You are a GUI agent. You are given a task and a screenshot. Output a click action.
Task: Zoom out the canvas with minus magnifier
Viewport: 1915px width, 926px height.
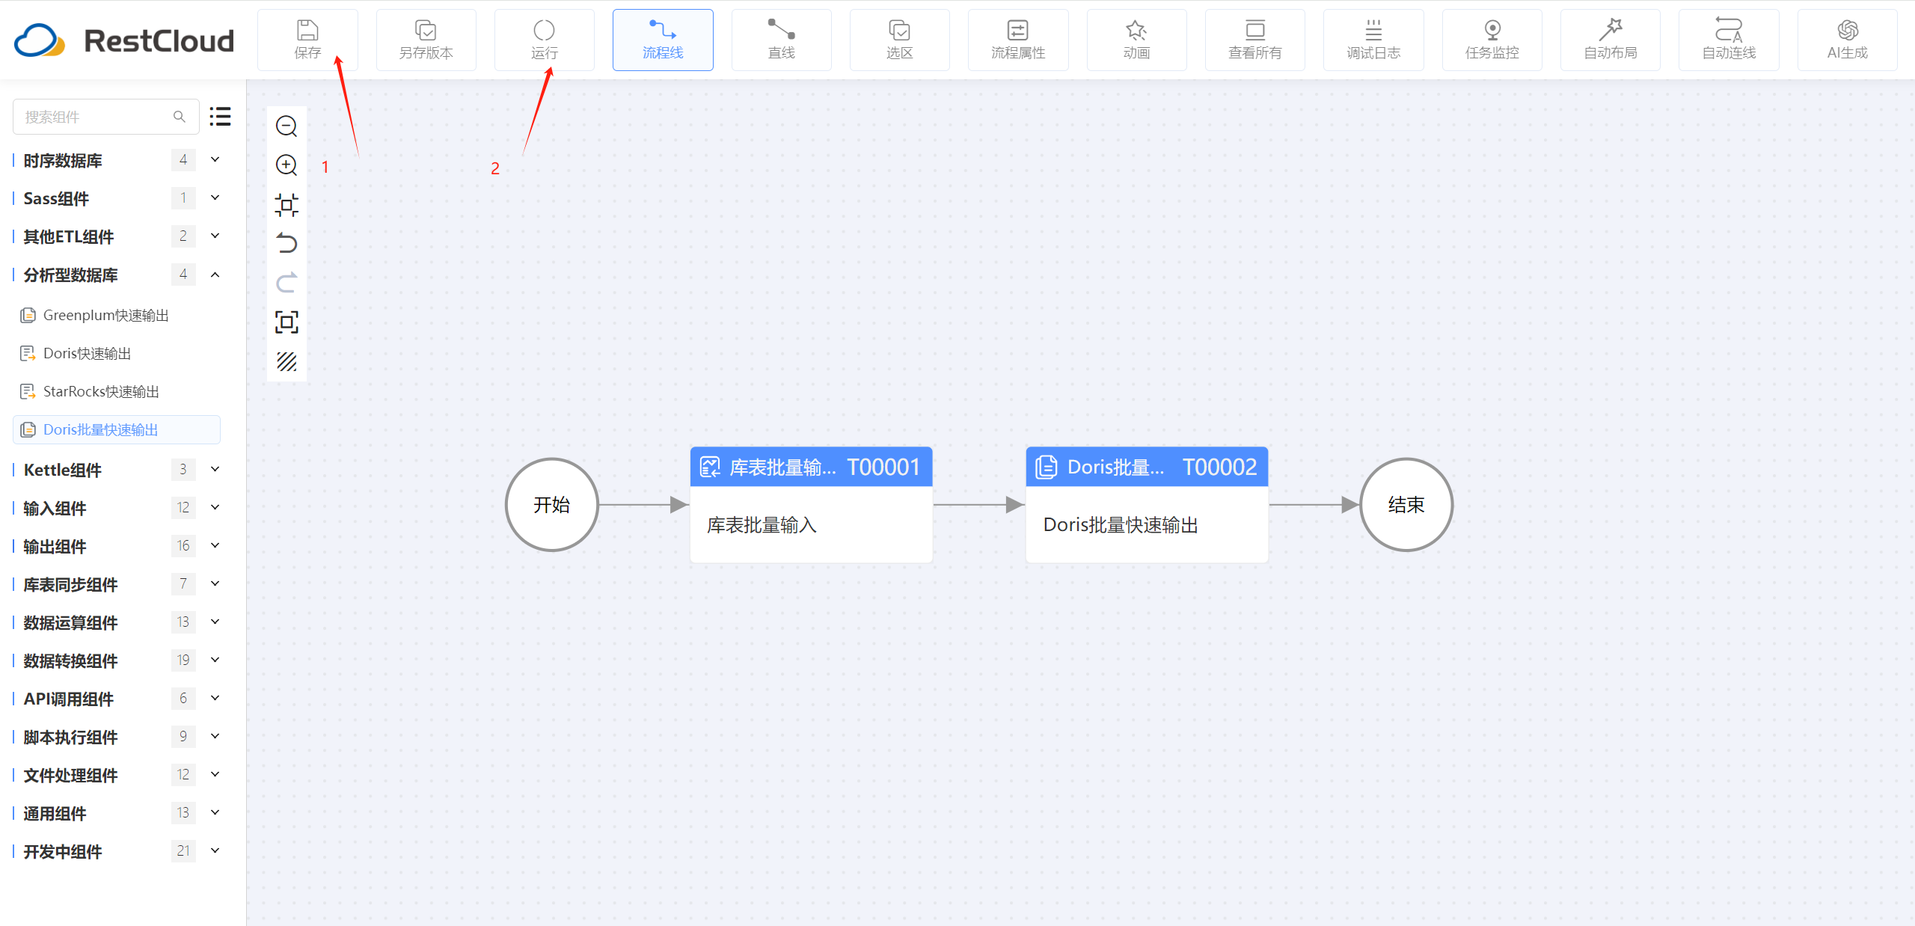287,126
